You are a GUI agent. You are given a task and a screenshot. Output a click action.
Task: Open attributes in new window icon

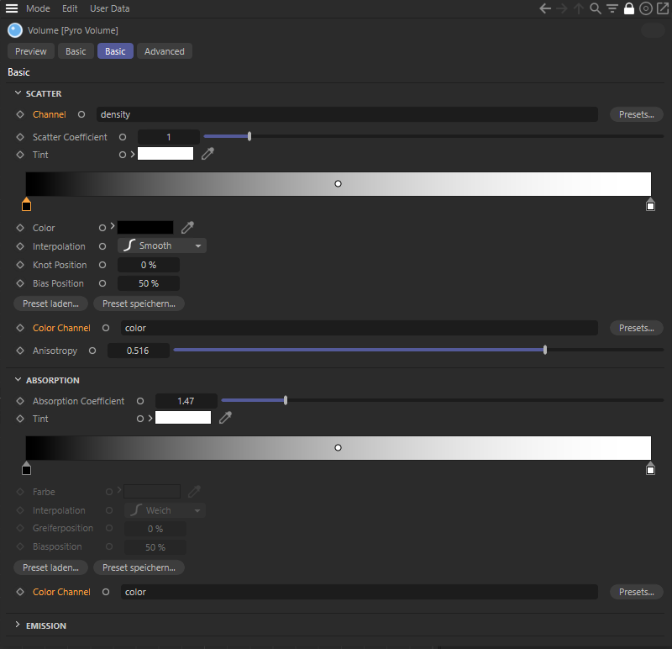(661, 8)
